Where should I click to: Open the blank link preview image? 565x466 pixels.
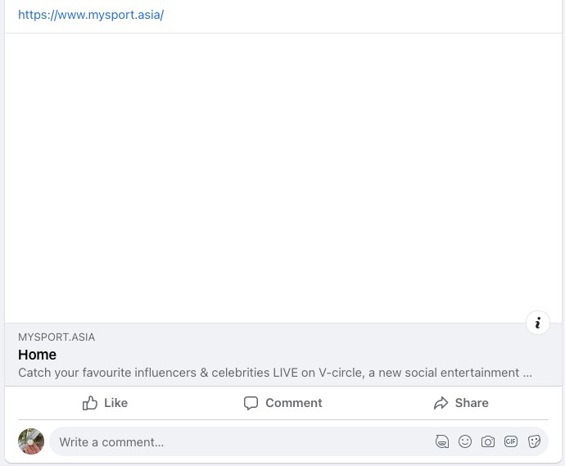click(x=282, y=178)
